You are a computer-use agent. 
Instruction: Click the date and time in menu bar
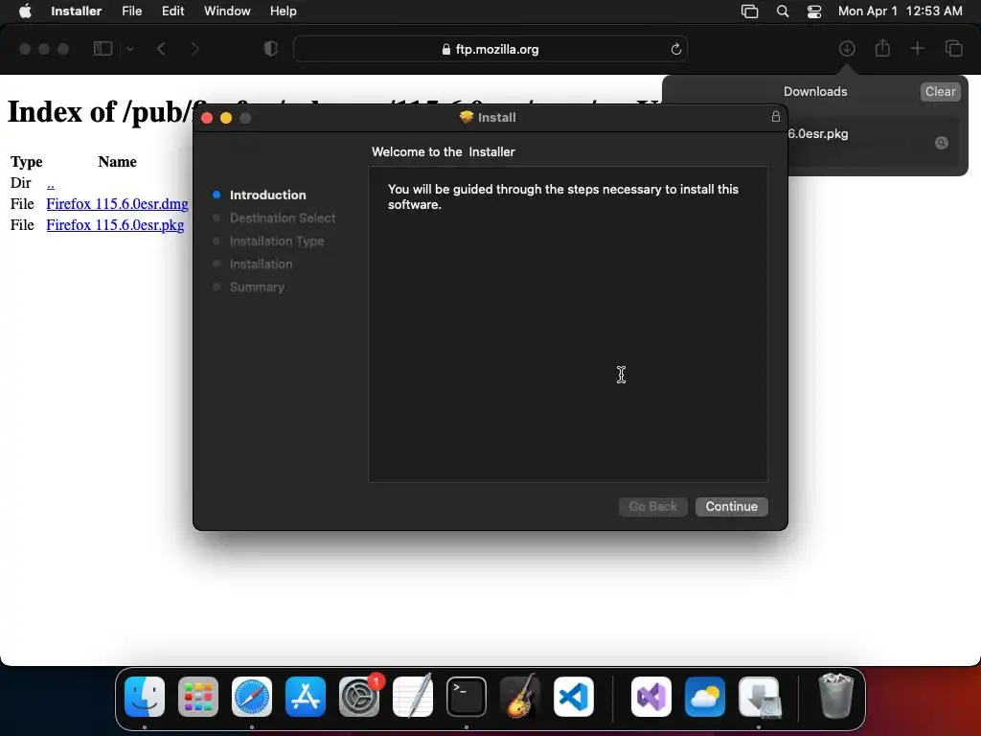(900, 11)
